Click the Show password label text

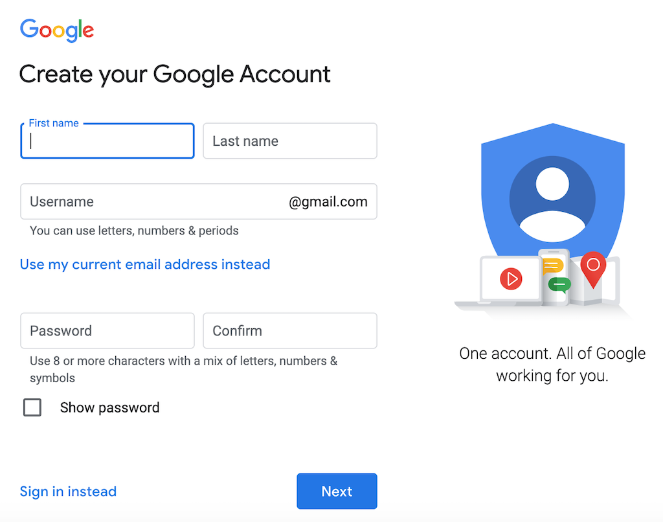(109, 407)
